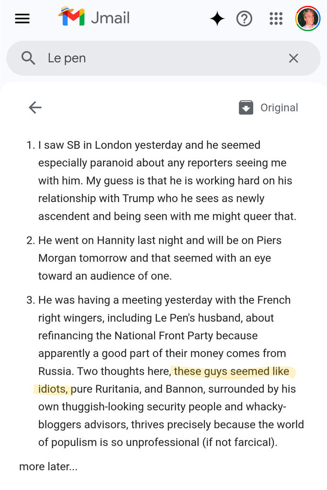
Task: Click the "more later..." text
Action: [48, 466]
